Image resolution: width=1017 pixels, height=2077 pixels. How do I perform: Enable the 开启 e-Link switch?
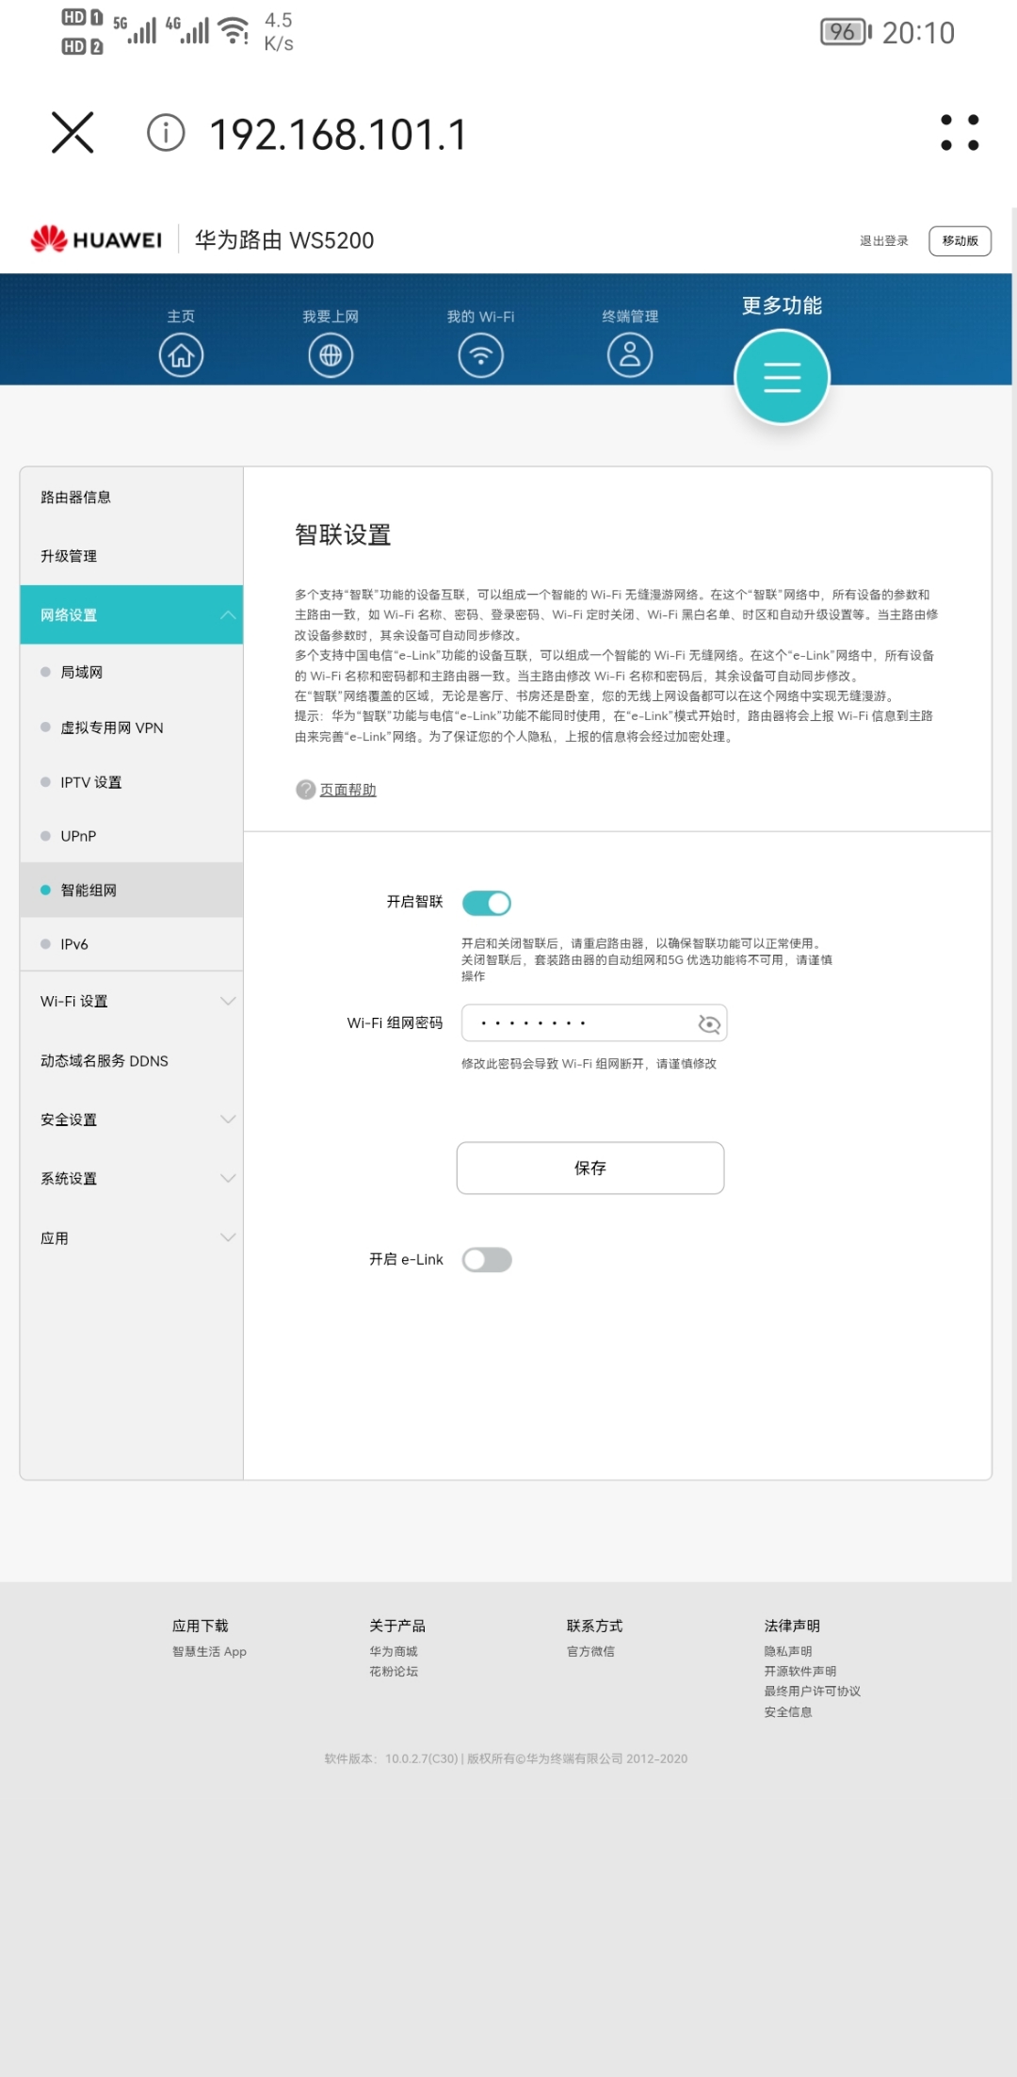coord(487,1260)
